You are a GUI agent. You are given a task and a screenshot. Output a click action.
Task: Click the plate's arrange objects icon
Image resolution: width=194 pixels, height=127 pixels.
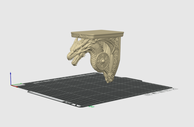161,92
